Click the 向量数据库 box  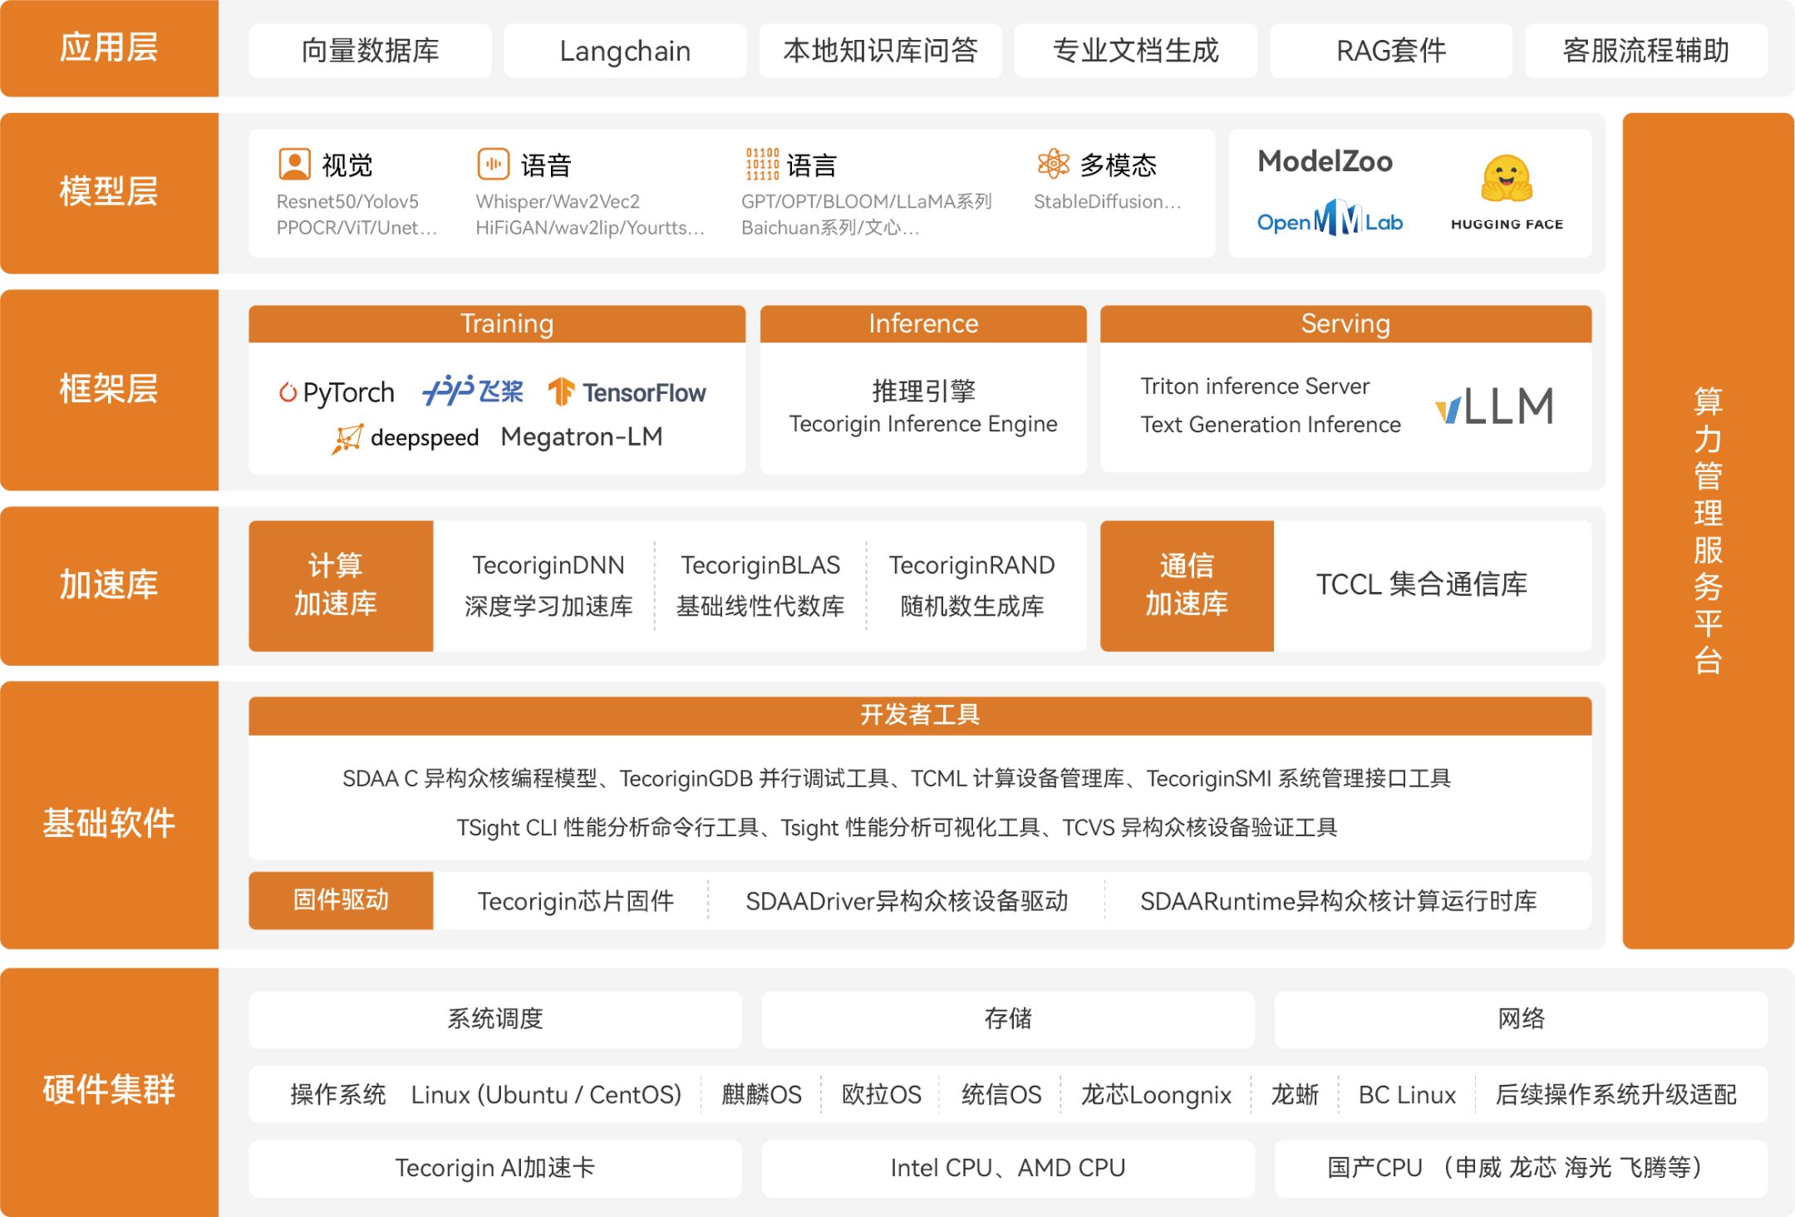(370, 51)
